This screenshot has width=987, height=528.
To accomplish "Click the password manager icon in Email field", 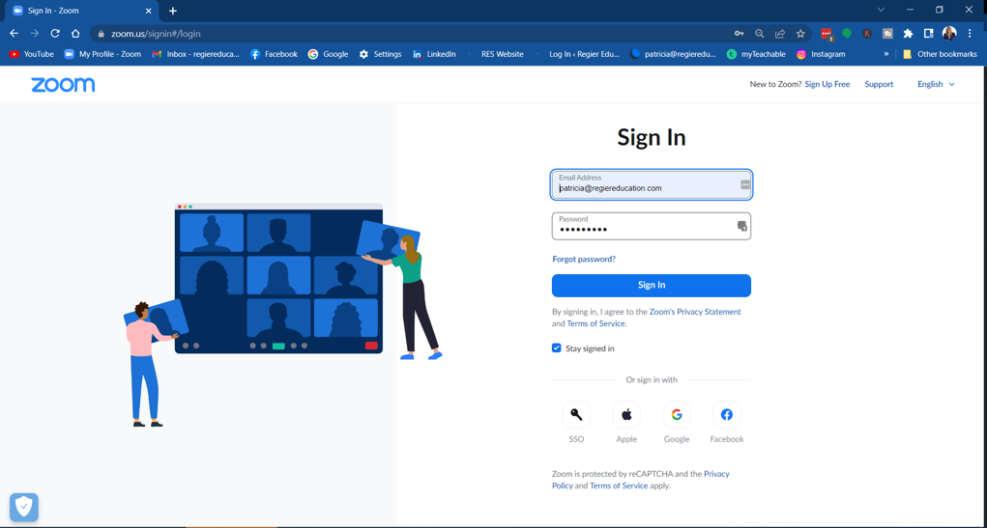I will pyautogui.click(x=745, y=184).
